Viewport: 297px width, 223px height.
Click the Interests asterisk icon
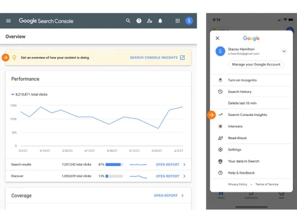[220, 127]
